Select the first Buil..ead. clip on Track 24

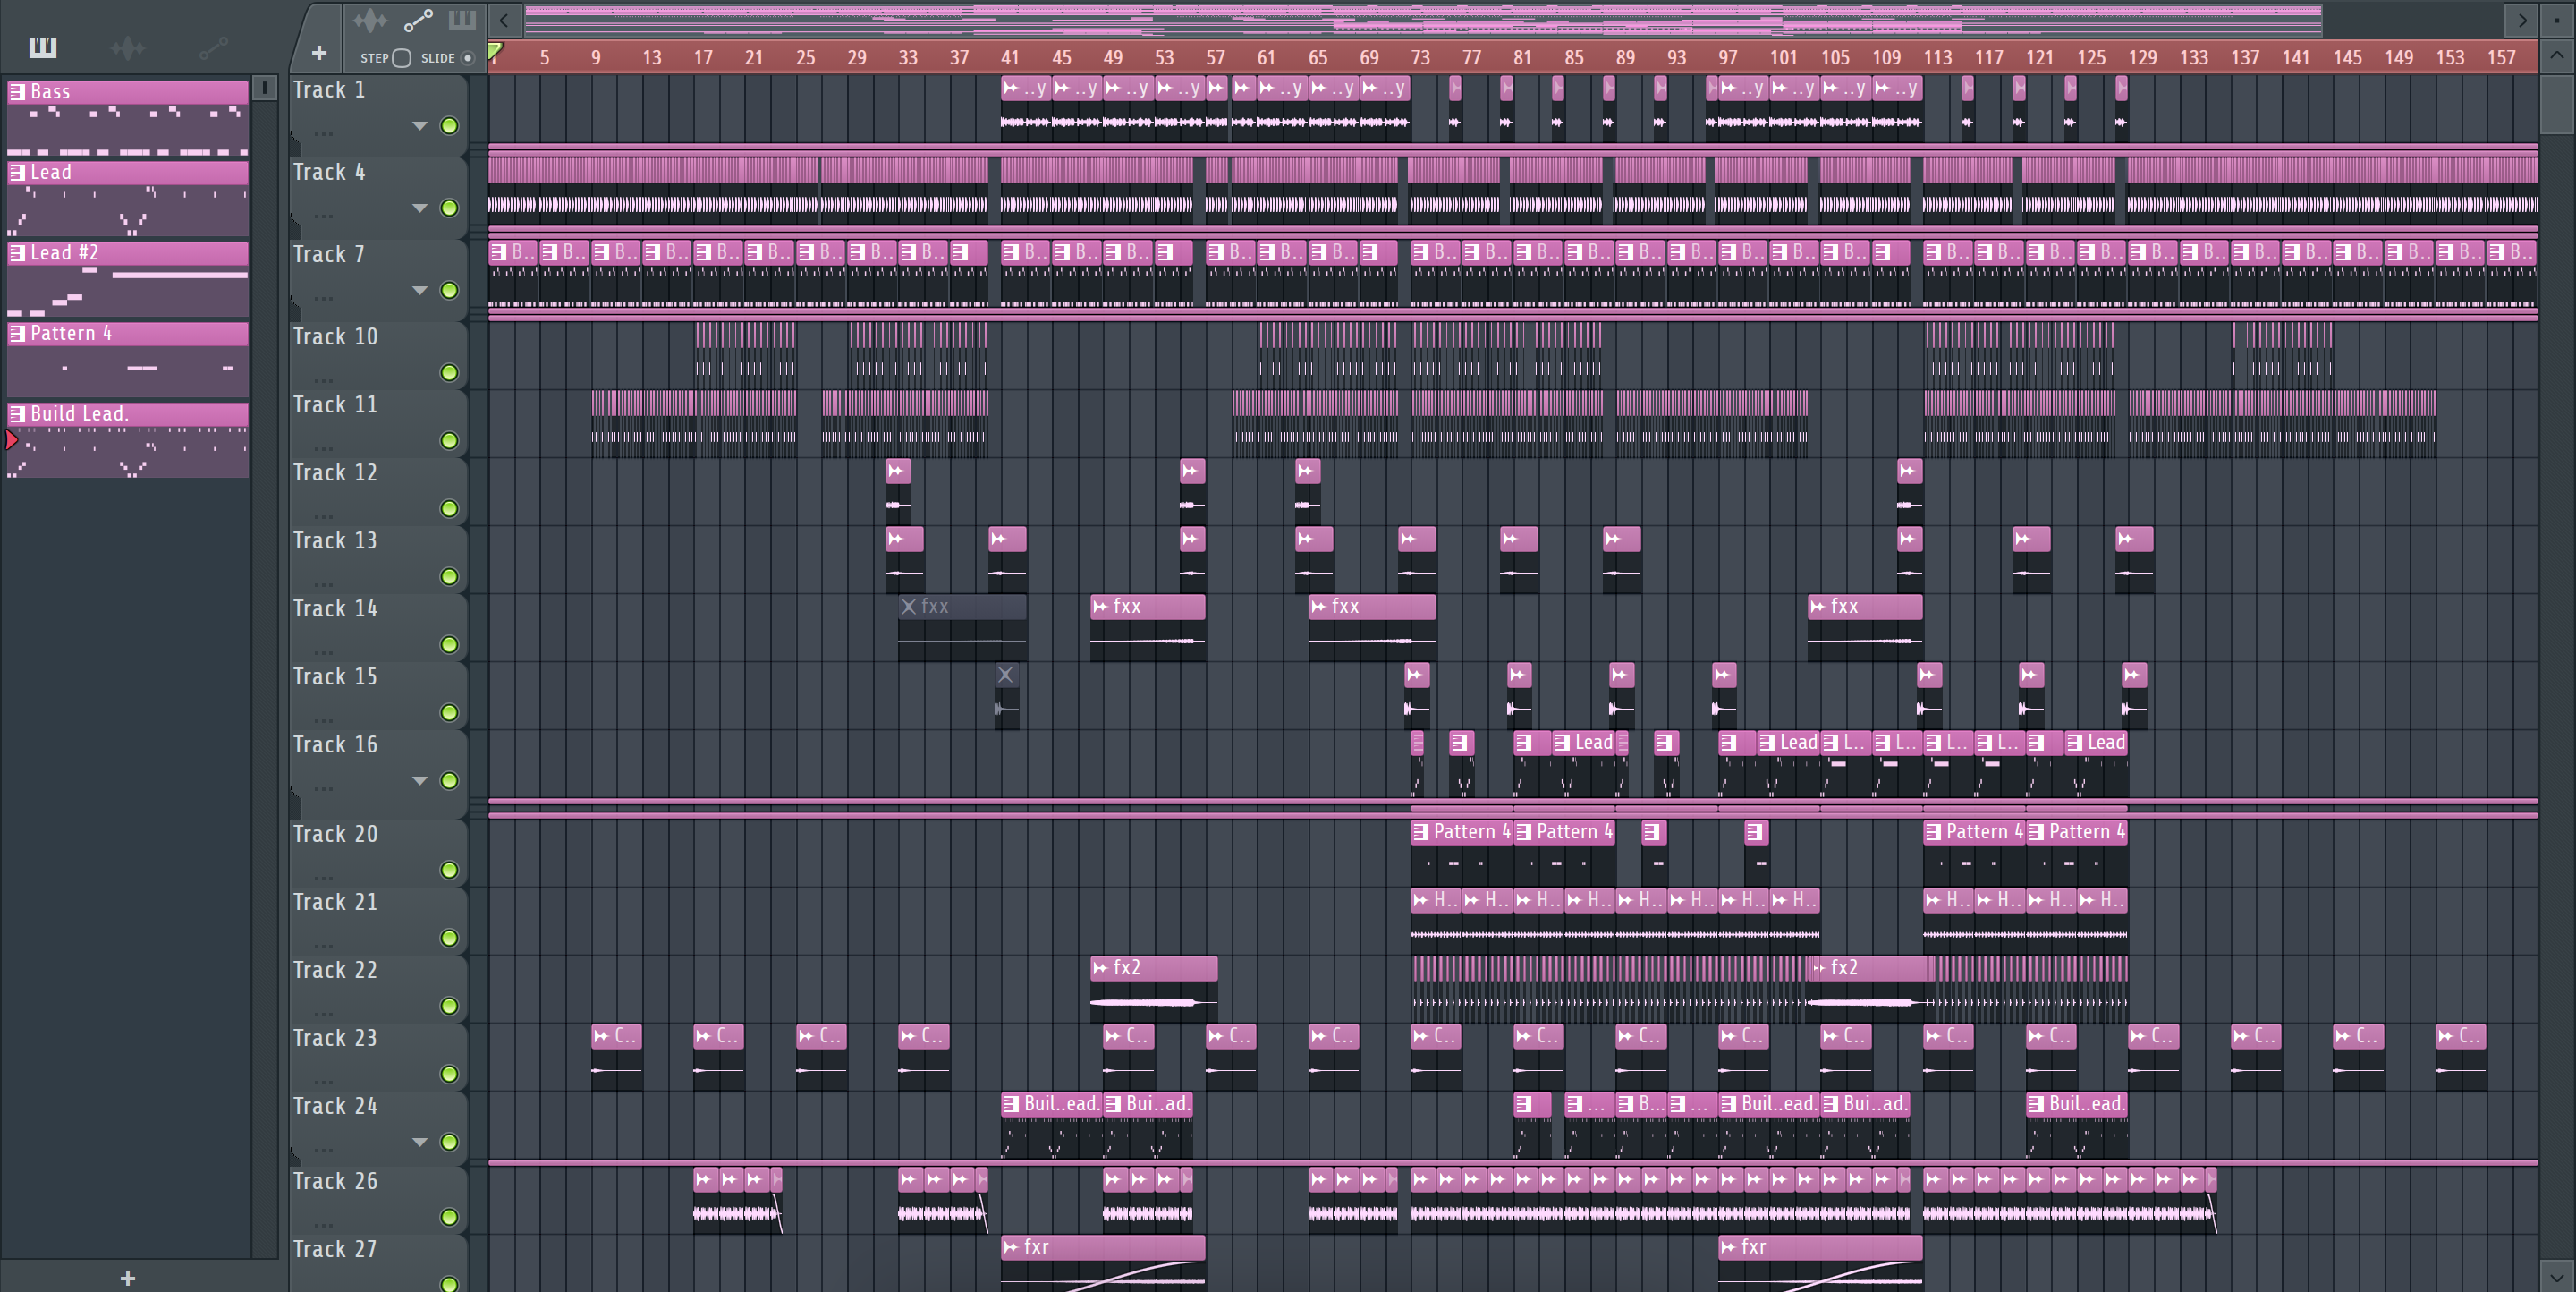pos(1051,1124)
